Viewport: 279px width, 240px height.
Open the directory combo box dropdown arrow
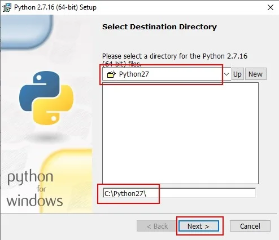tap(226, 74)
